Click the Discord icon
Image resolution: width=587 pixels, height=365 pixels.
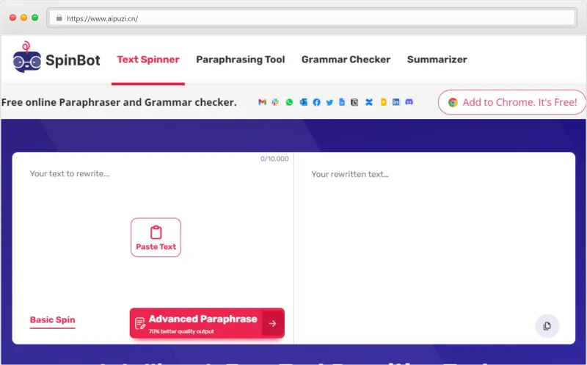tap(409, 102)
